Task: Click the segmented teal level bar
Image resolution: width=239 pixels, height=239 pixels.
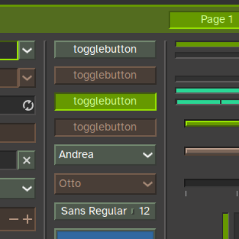Action: (x=207, y=102)
